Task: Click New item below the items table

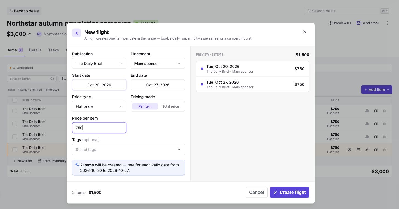Action: [x=22, y=161]
